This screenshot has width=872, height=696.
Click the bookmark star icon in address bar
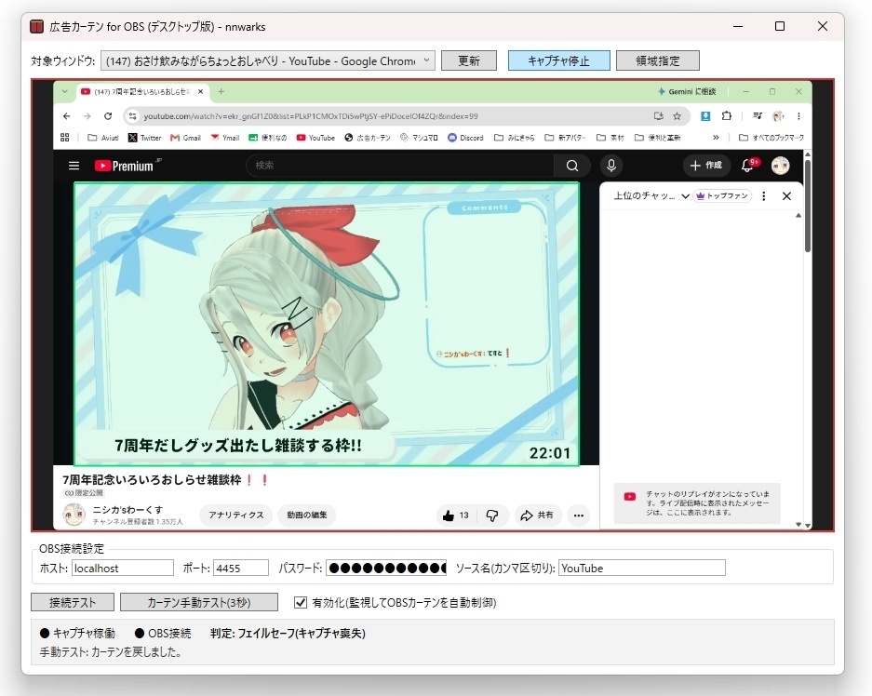677,116
